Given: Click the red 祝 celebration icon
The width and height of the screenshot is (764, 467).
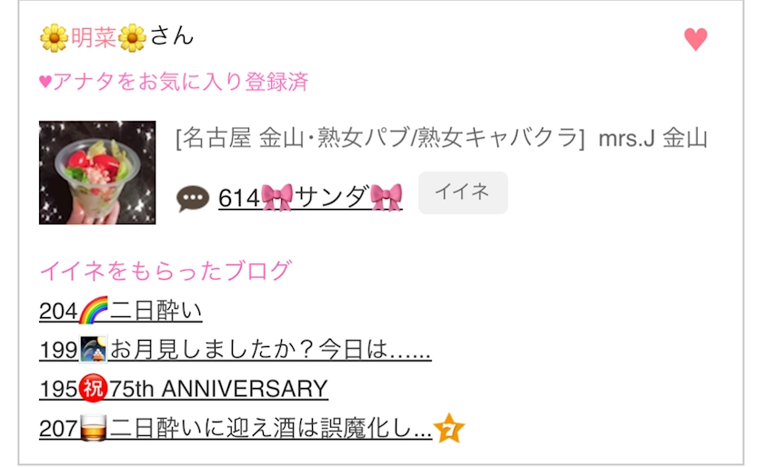Looking at the screenshot, I should [x=93, y=389].
